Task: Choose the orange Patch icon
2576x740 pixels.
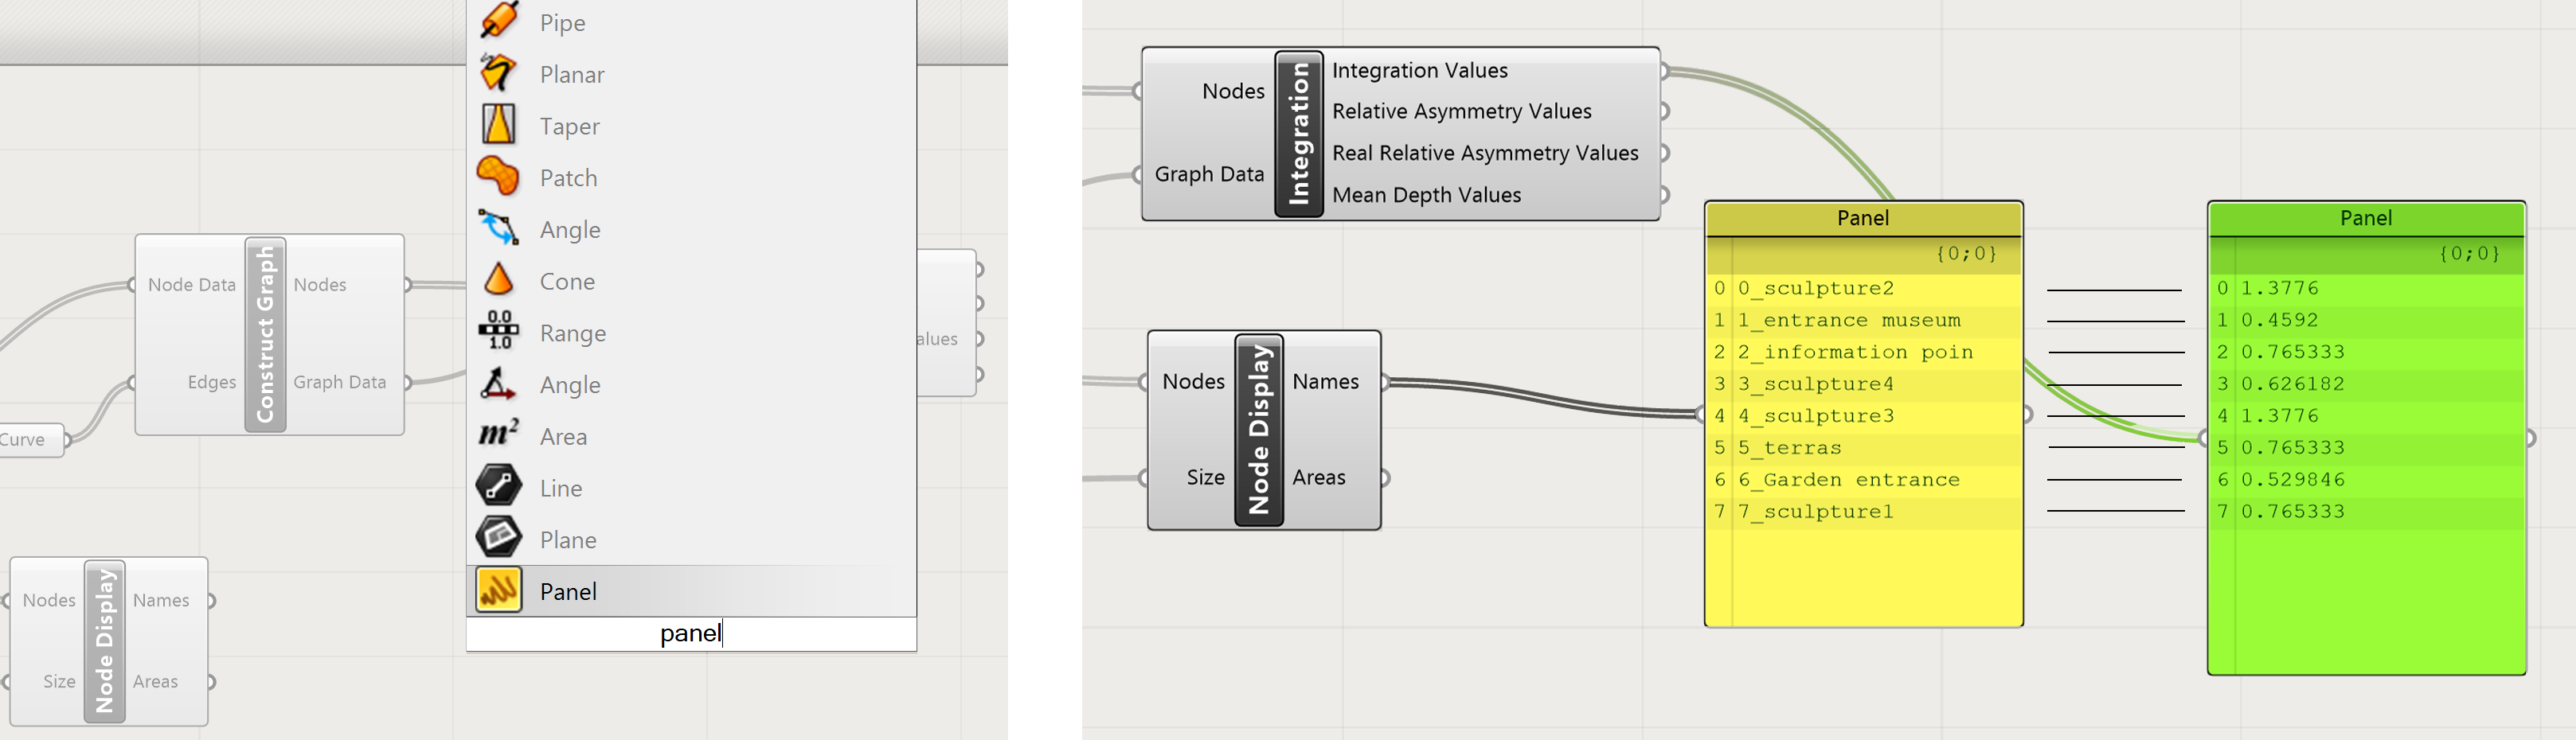Action: tap(498, 177)
